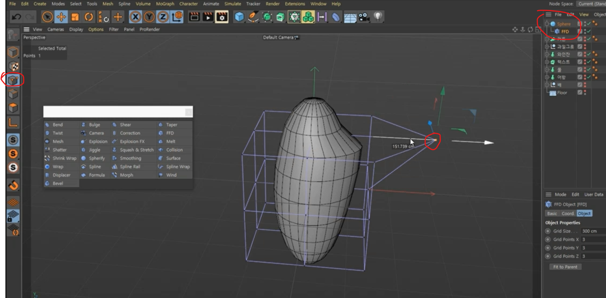
Task: Click the Undo arrow icon
Action: click(16, 17)
